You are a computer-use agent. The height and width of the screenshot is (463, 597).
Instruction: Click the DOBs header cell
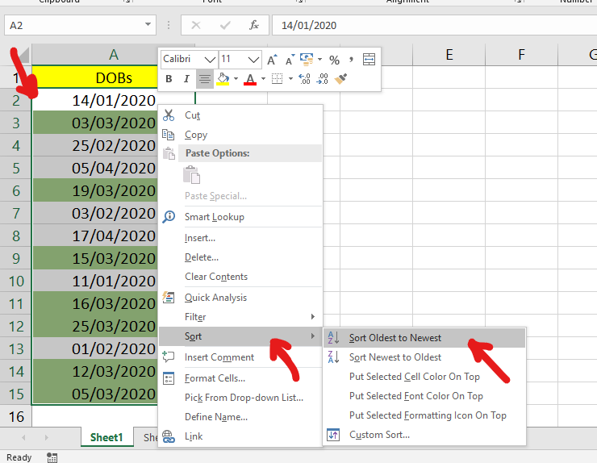point(95,77)
